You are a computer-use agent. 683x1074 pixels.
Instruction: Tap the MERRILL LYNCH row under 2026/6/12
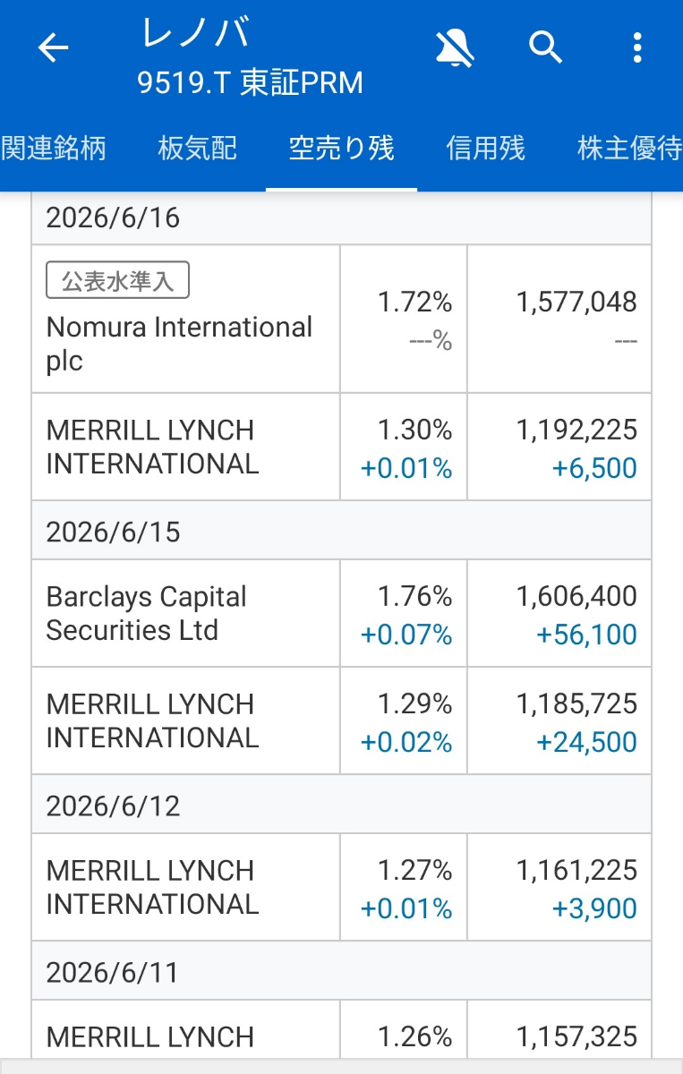click(x=341, y=887)
